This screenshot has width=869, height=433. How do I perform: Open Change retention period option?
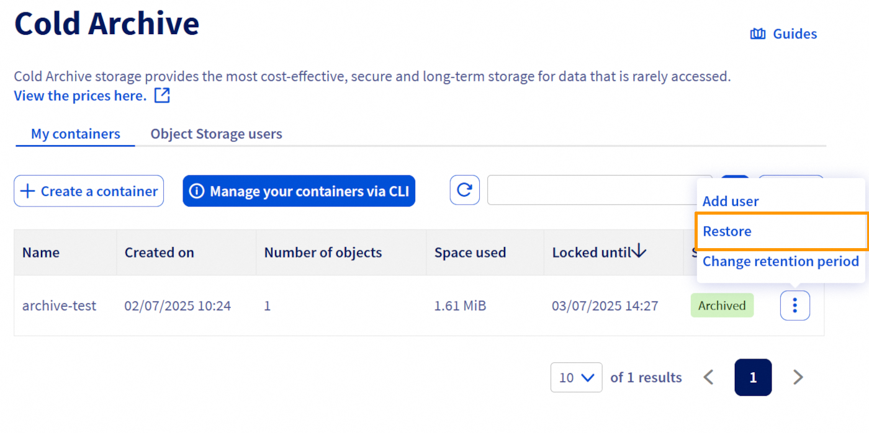780,261
